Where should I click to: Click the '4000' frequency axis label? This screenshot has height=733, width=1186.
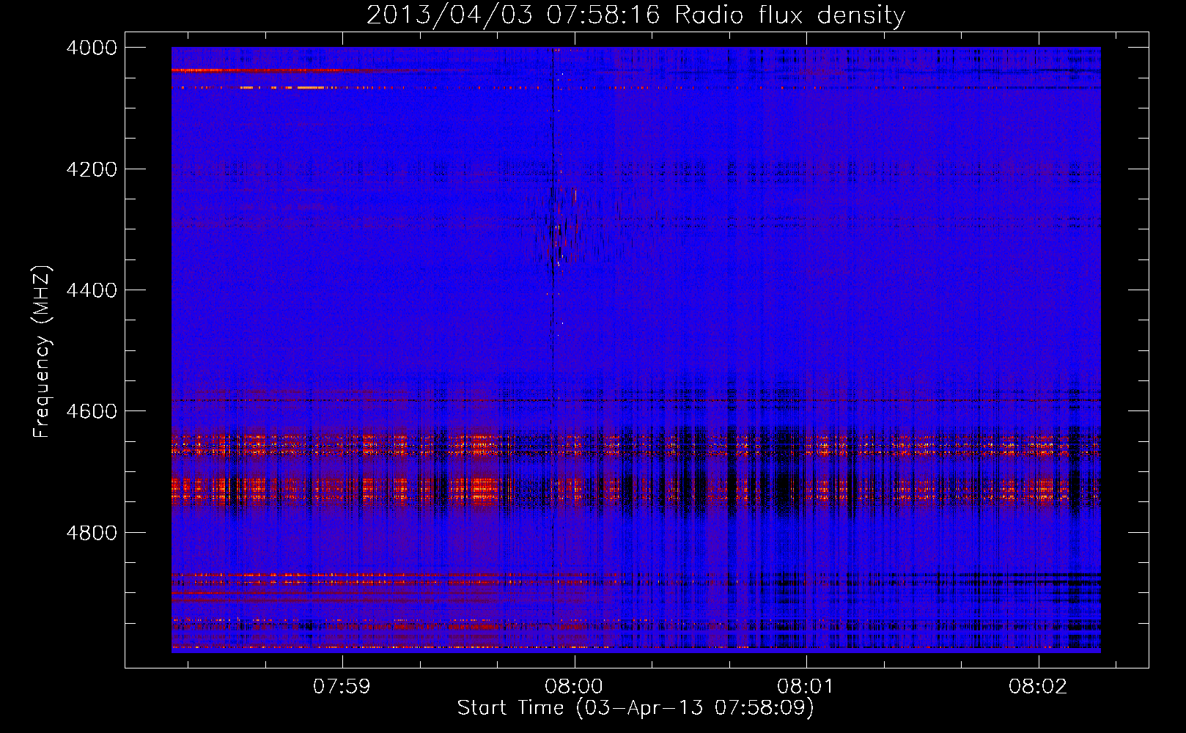coord(92,48)
